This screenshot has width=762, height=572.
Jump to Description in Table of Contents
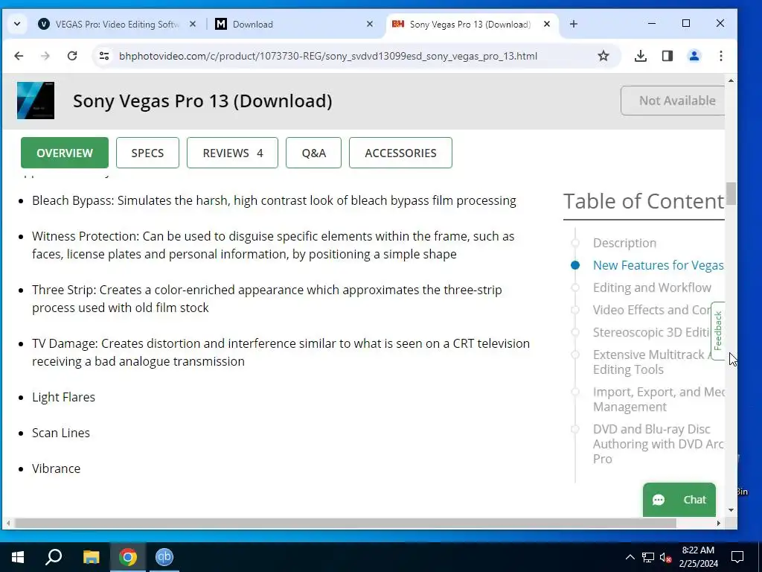(624, 243)
